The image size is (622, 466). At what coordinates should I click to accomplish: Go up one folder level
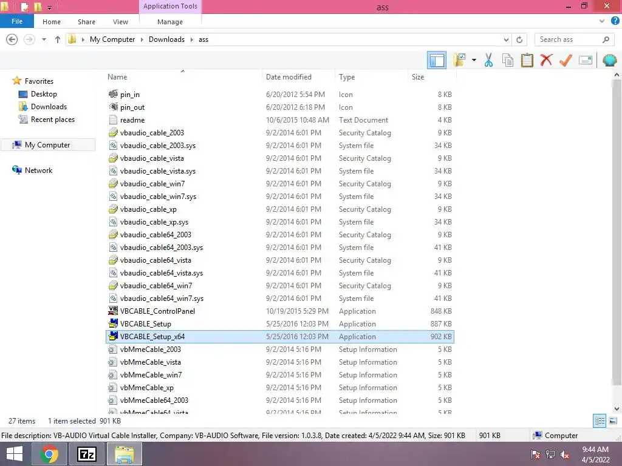[58, 39]
